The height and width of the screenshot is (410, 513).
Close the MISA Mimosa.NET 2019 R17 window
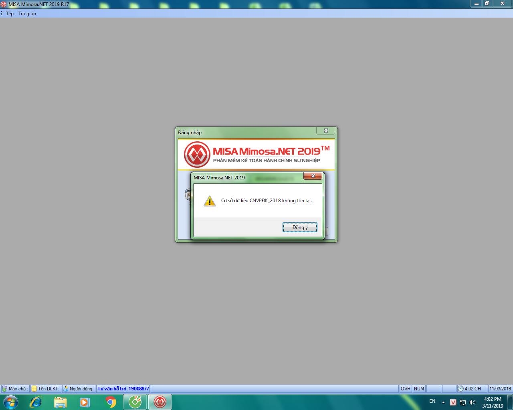coord(502,3)
